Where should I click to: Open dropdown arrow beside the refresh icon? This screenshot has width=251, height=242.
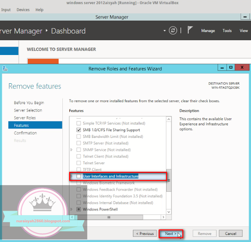click(x=164, y=31)
